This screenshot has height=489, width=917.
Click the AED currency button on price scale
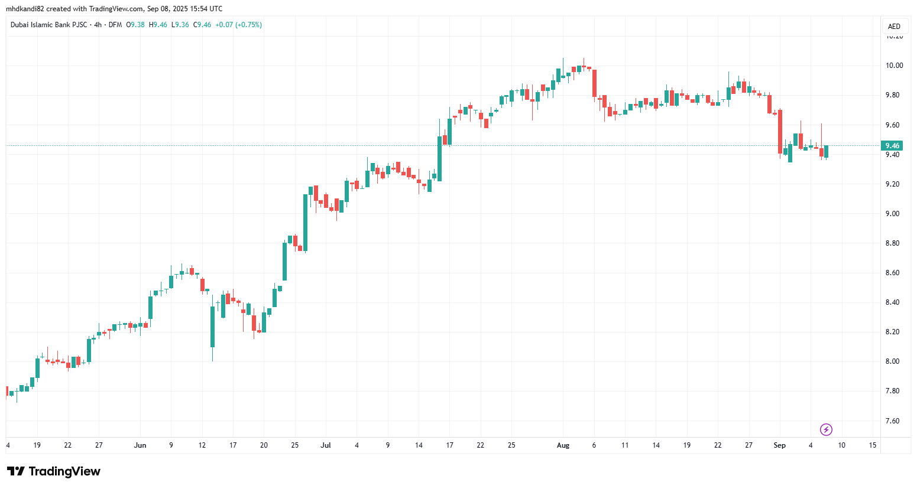895,26
